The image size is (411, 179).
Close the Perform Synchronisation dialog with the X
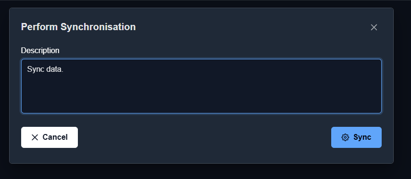(x=374, y=27)
